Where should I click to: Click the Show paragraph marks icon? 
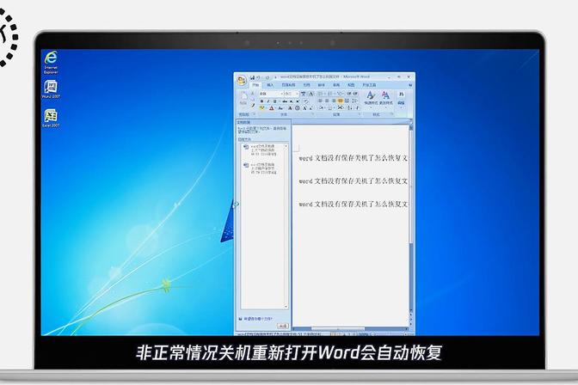357,108
